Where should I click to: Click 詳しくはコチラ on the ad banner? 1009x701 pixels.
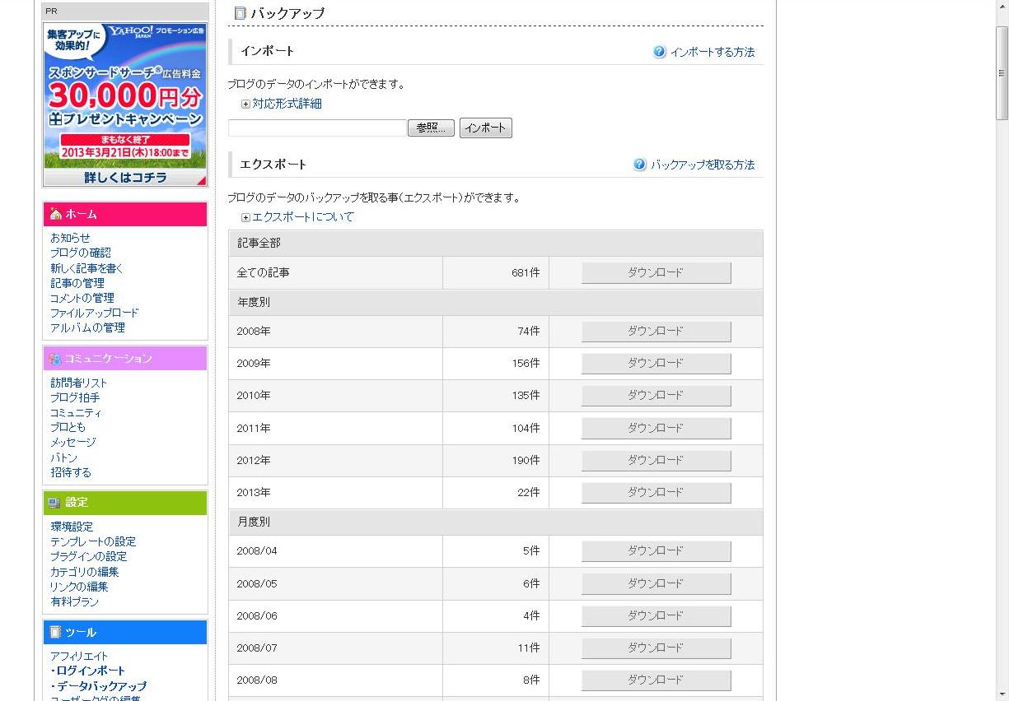(125, 178)
